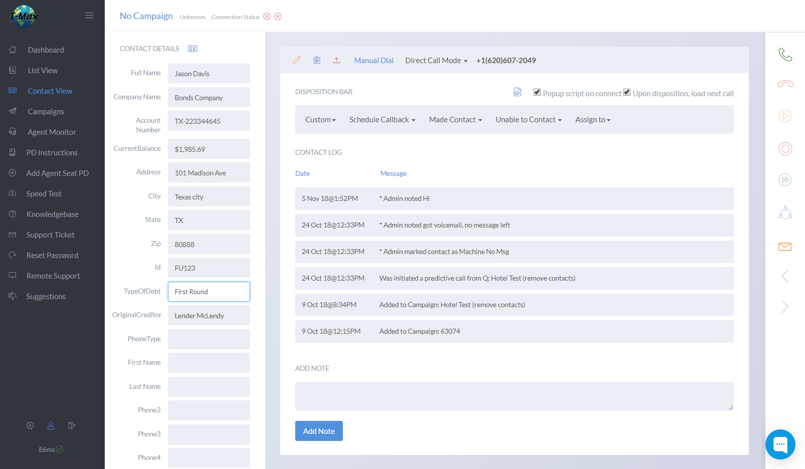Expand the Unable to Contact dropdown
This screenshot has height=469, width=805.
(x=529, y=120)
